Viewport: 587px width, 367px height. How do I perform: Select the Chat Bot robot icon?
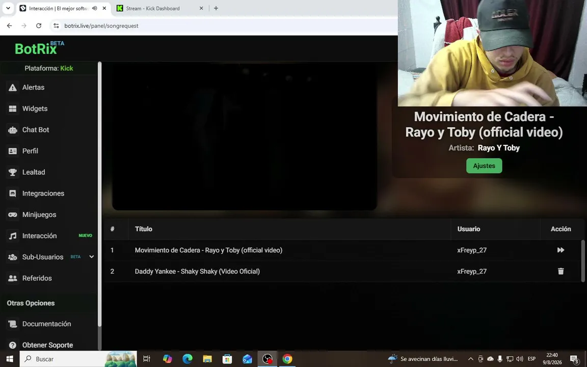[13, 130]
